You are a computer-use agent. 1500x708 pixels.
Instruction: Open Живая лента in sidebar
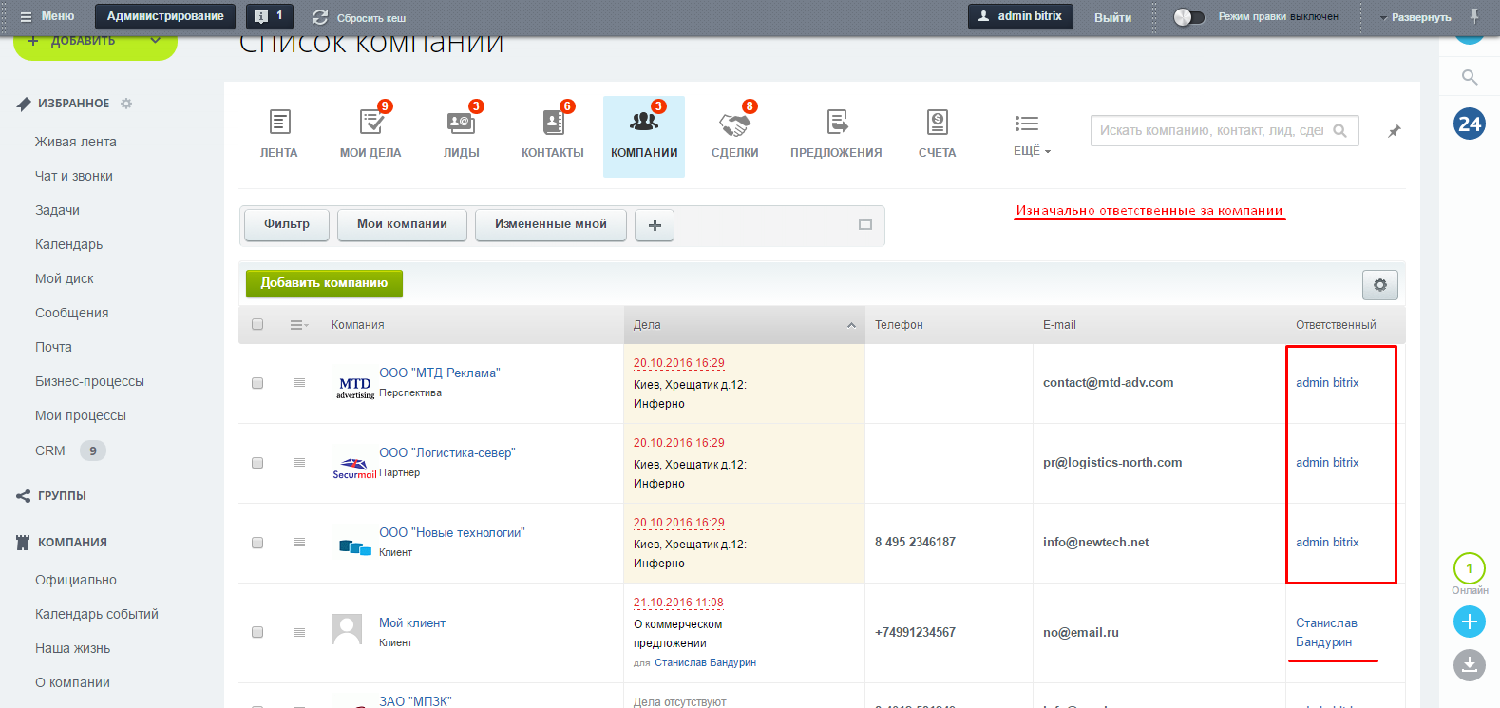coord(76,142)
